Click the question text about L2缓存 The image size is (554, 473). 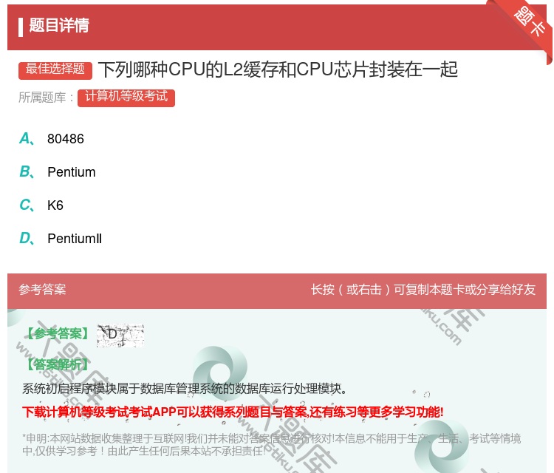278,69
